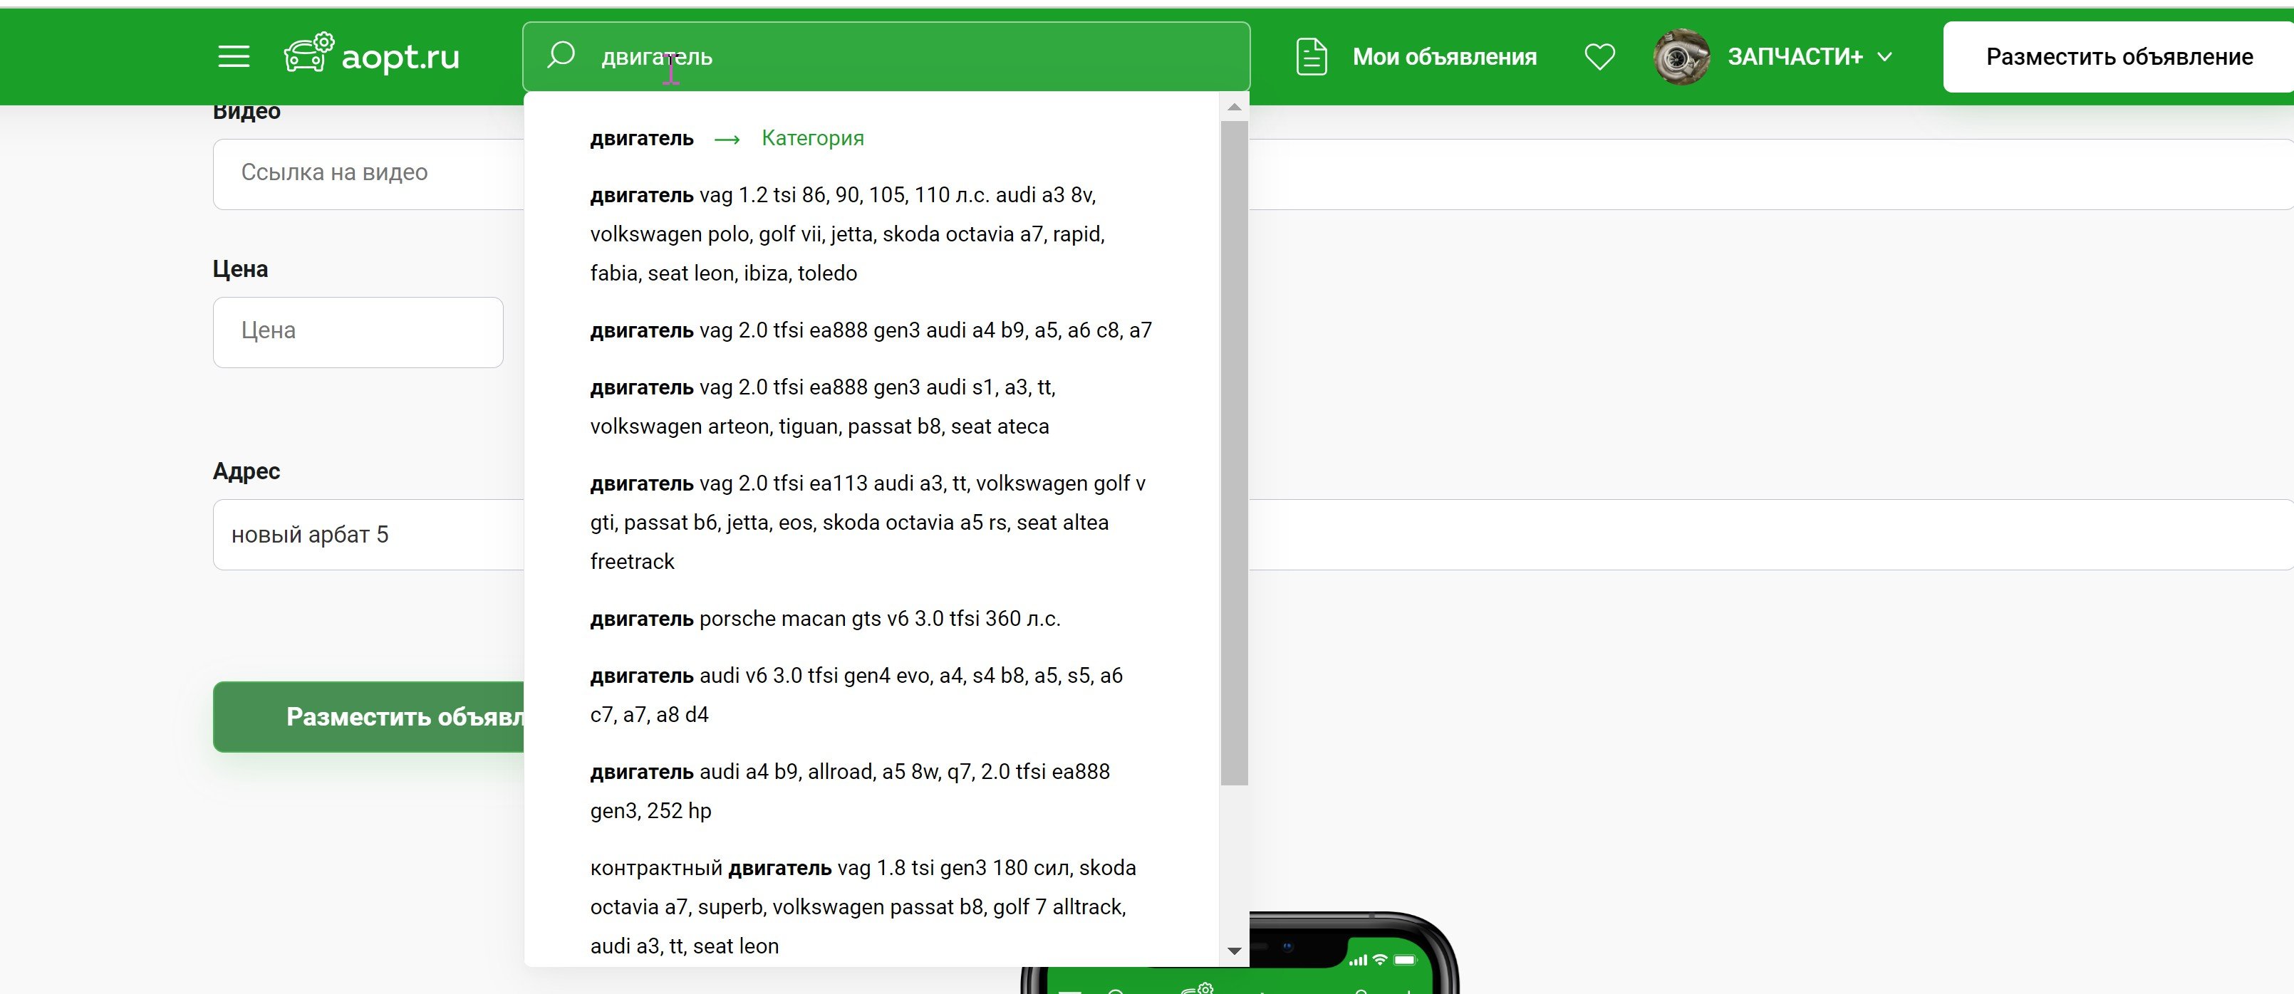Select двигатель audi v6 3.0 tfsi suggestion
Screen dimensions: 2294x994
coord(855,694)
